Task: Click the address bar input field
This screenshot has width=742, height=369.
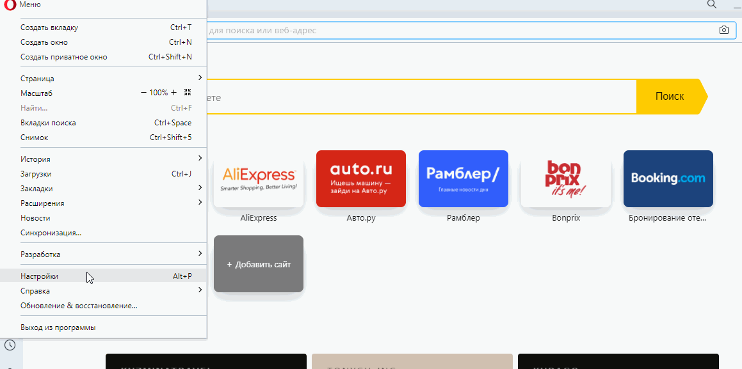Action: coord(448,31)
